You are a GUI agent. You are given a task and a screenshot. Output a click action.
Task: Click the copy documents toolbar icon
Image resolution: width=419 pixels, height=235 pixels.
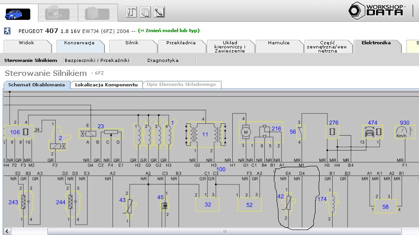146,12
